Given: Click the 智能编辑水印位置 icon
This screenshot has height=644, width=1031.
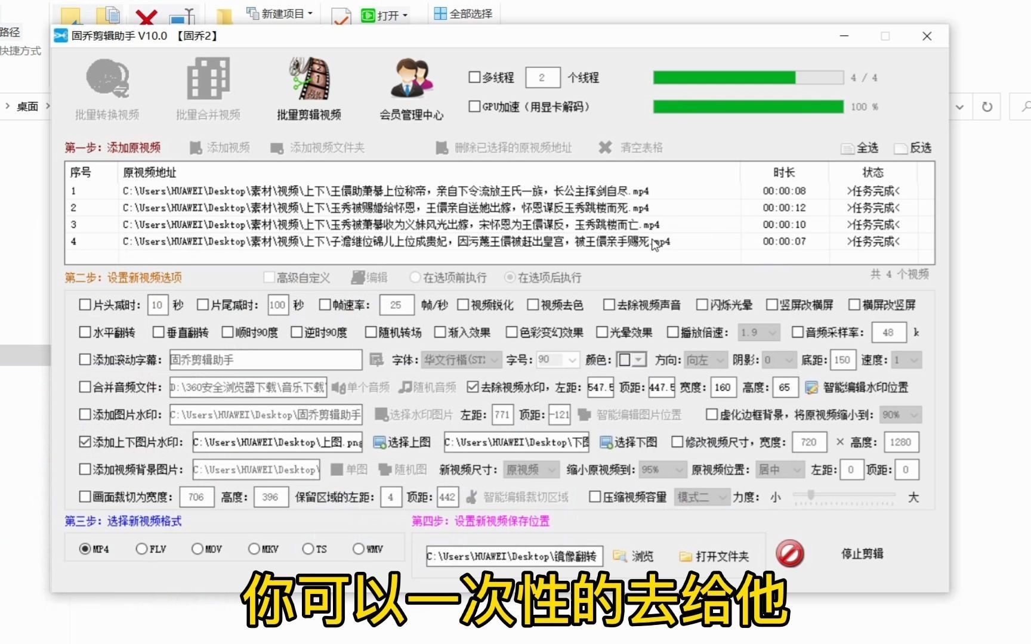Looking at the screenshot, I should [811, 388].
